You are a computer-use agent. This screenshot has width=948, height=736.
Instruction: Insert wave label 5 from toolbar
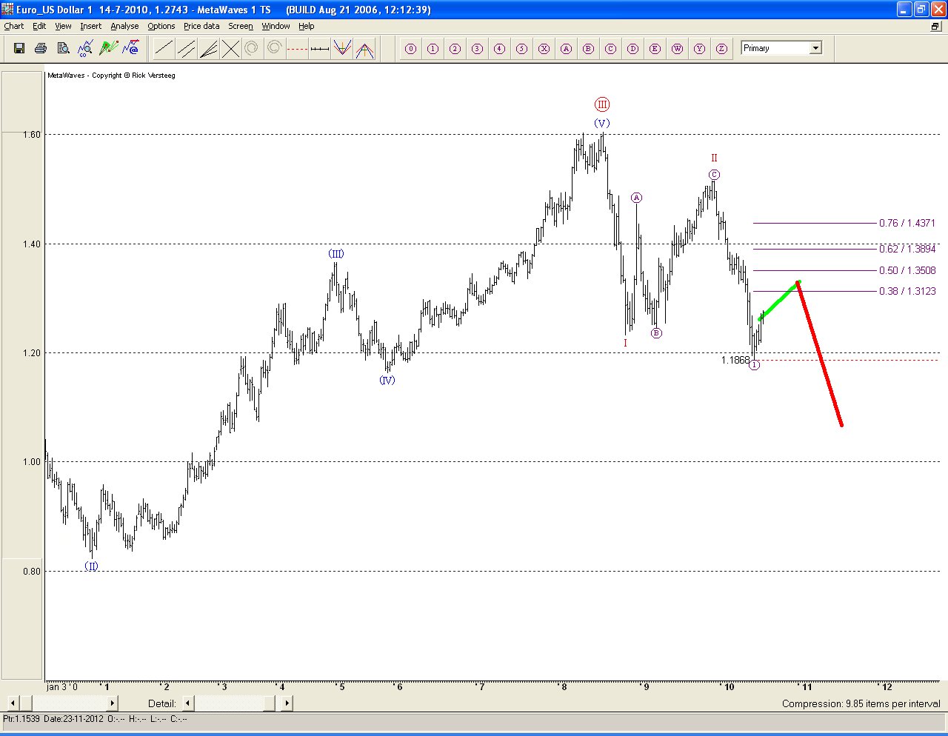coord(521,49)
